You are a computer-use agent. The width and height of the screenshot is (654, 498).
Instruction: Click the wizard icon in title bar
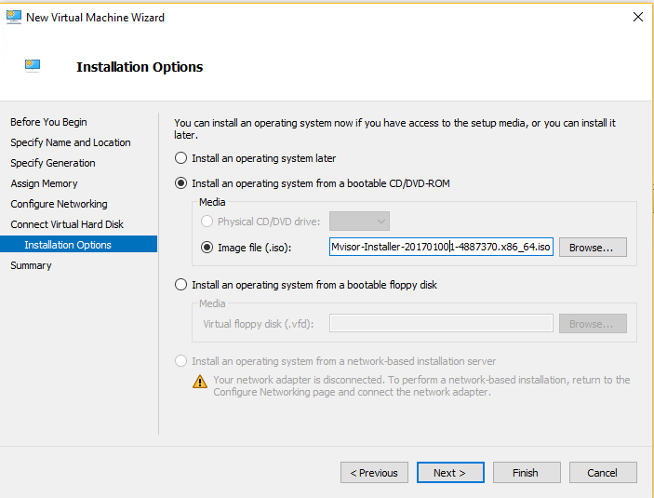(14, 17)
